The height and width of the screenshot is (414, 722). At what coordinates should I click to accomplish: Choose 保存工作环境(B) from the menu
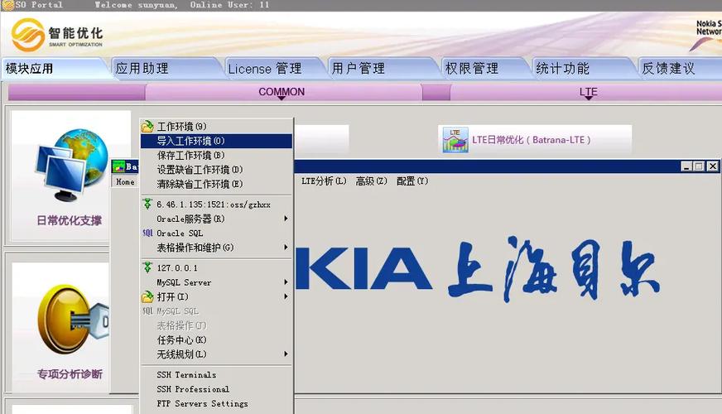point(216,155)
